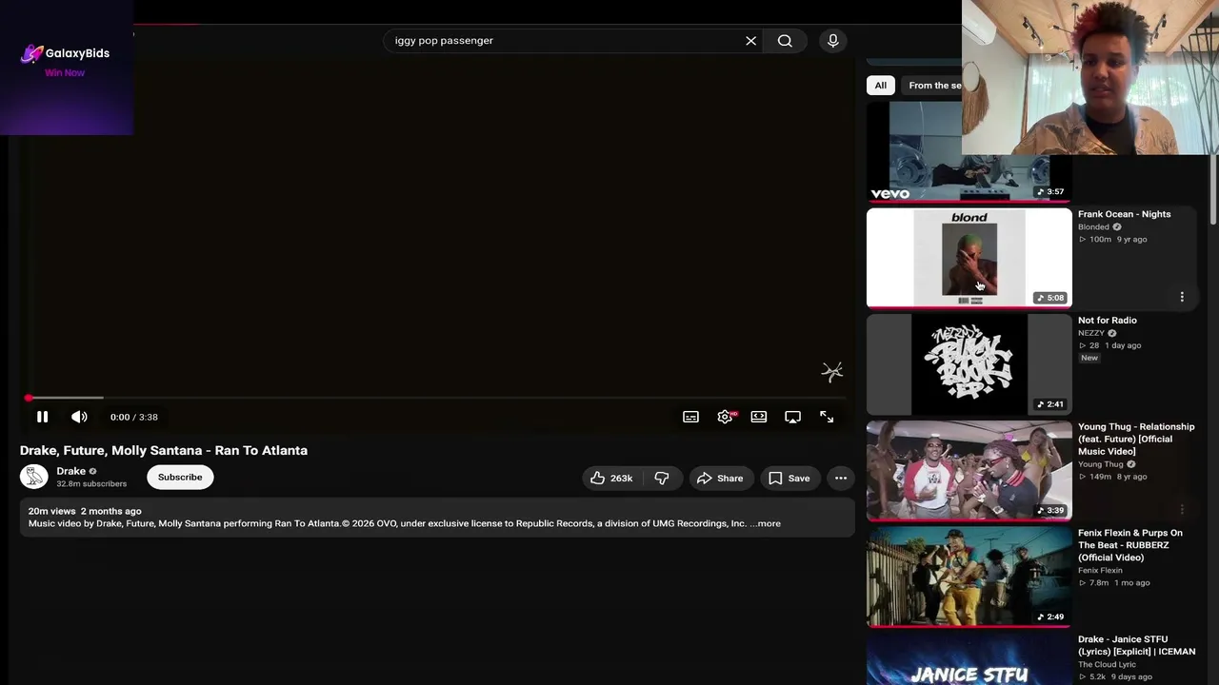Visit the NEZZY channel
The height and width of the screenshot is (685, 1219).
click(x=1090, y=333)
